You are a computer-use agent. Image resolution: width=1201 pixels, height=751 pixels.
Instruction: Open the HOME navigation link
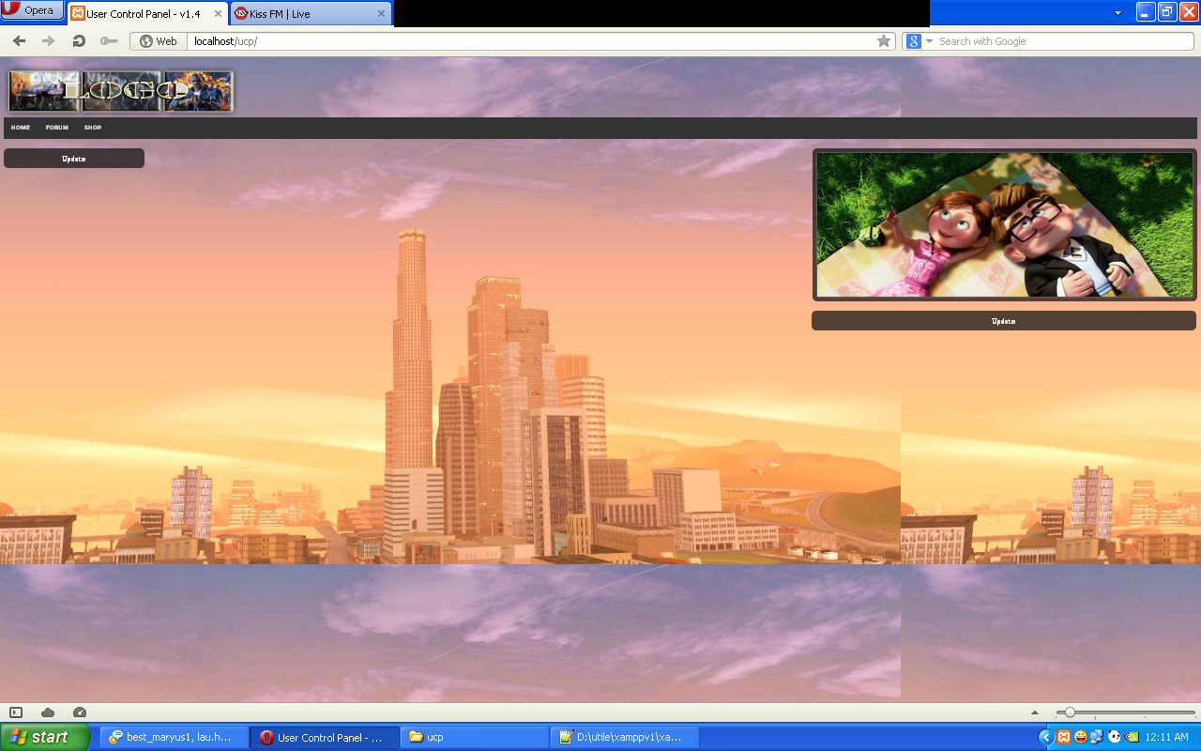[21, 128]
